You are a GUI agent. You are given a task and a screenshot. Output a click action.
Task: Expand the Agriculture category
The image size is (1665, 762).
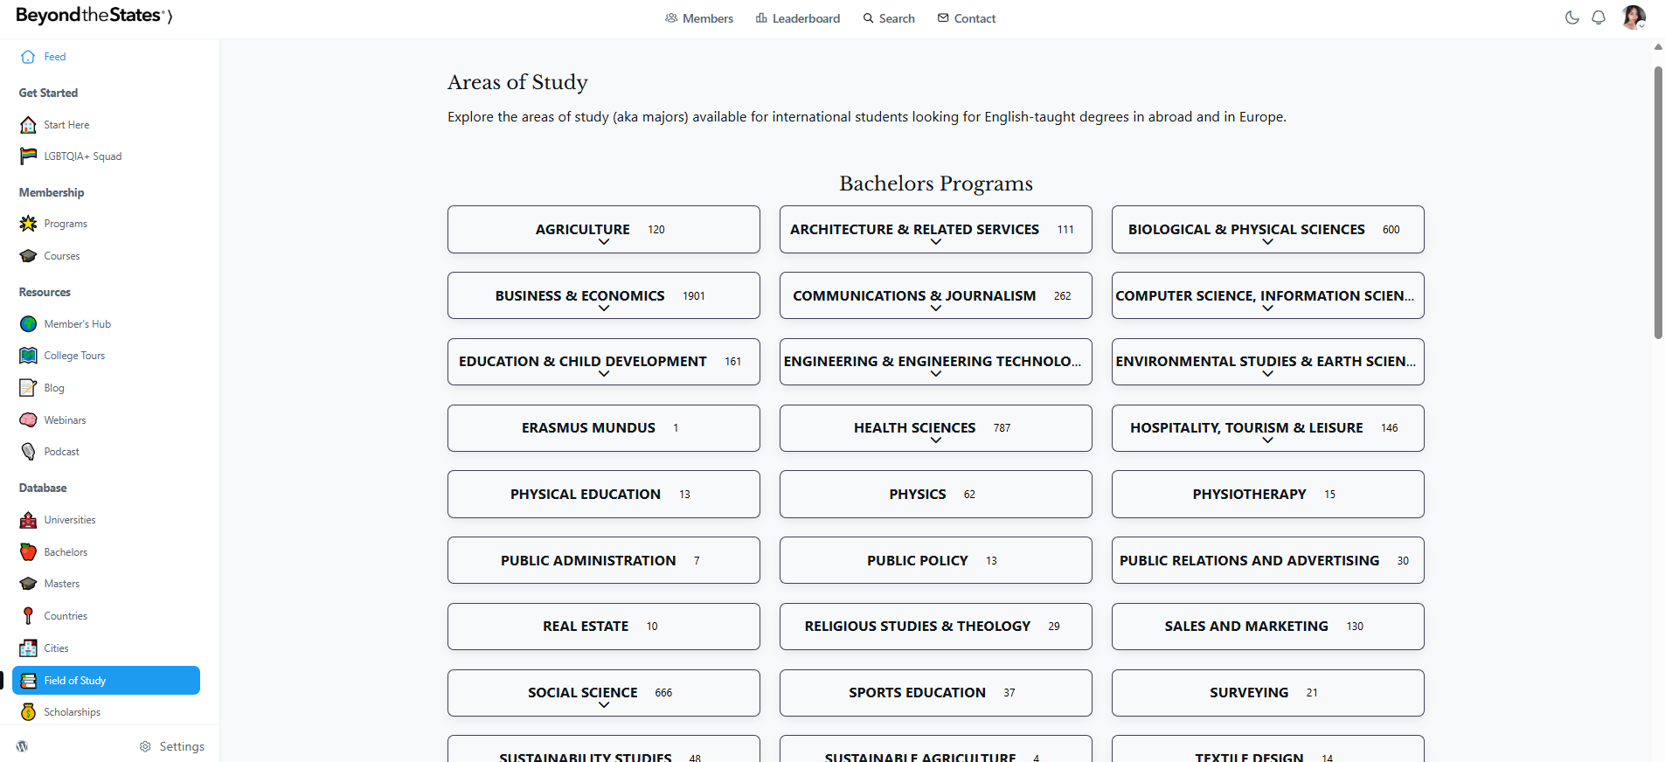click(x=604, y=230)
